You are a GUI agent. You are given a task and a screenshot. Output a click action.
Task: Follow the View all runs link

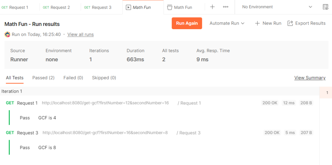point(80,34)
